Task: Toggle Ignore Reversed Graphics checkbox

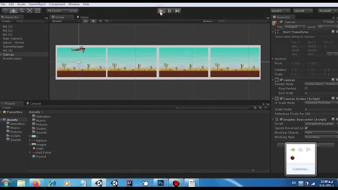Action: pos(306,128)
